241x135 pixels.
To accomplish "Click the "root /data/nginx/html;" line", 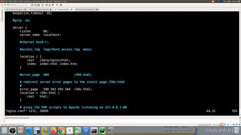I will point(49,60).
